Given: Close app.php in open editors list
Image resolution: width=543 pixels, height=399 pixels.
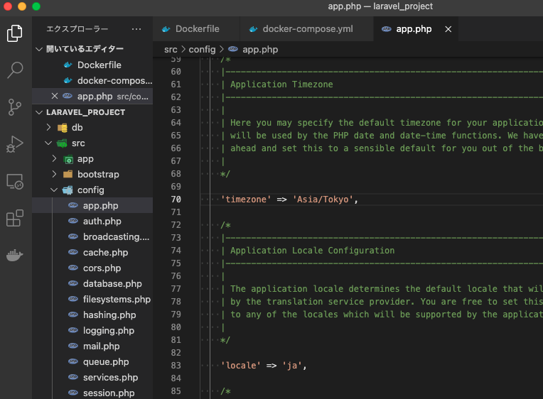Looking at the screenshot, I should pyautogui.click(x=55, y=96).
